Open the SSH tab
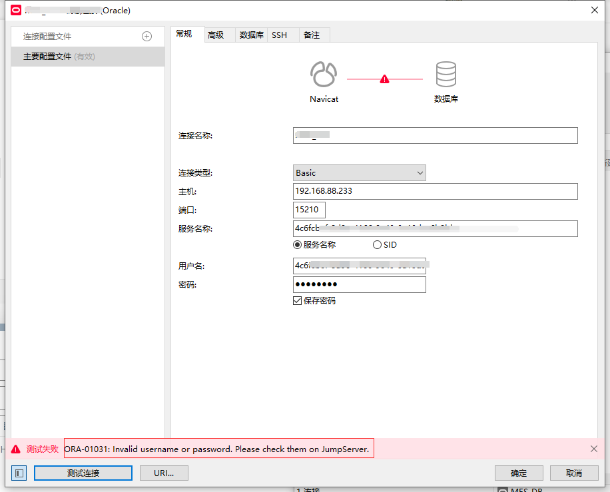The image size is (610, 492). click(x=279, y=35)
